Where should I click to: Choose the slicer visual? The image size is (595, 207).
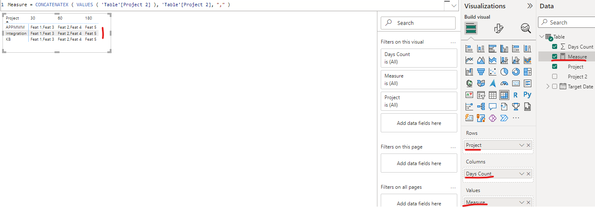[481, 95]
